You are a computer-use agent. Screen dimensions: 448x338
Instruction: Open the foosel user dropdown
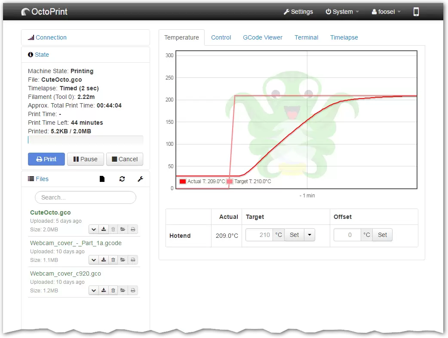(x=386, y=12)
